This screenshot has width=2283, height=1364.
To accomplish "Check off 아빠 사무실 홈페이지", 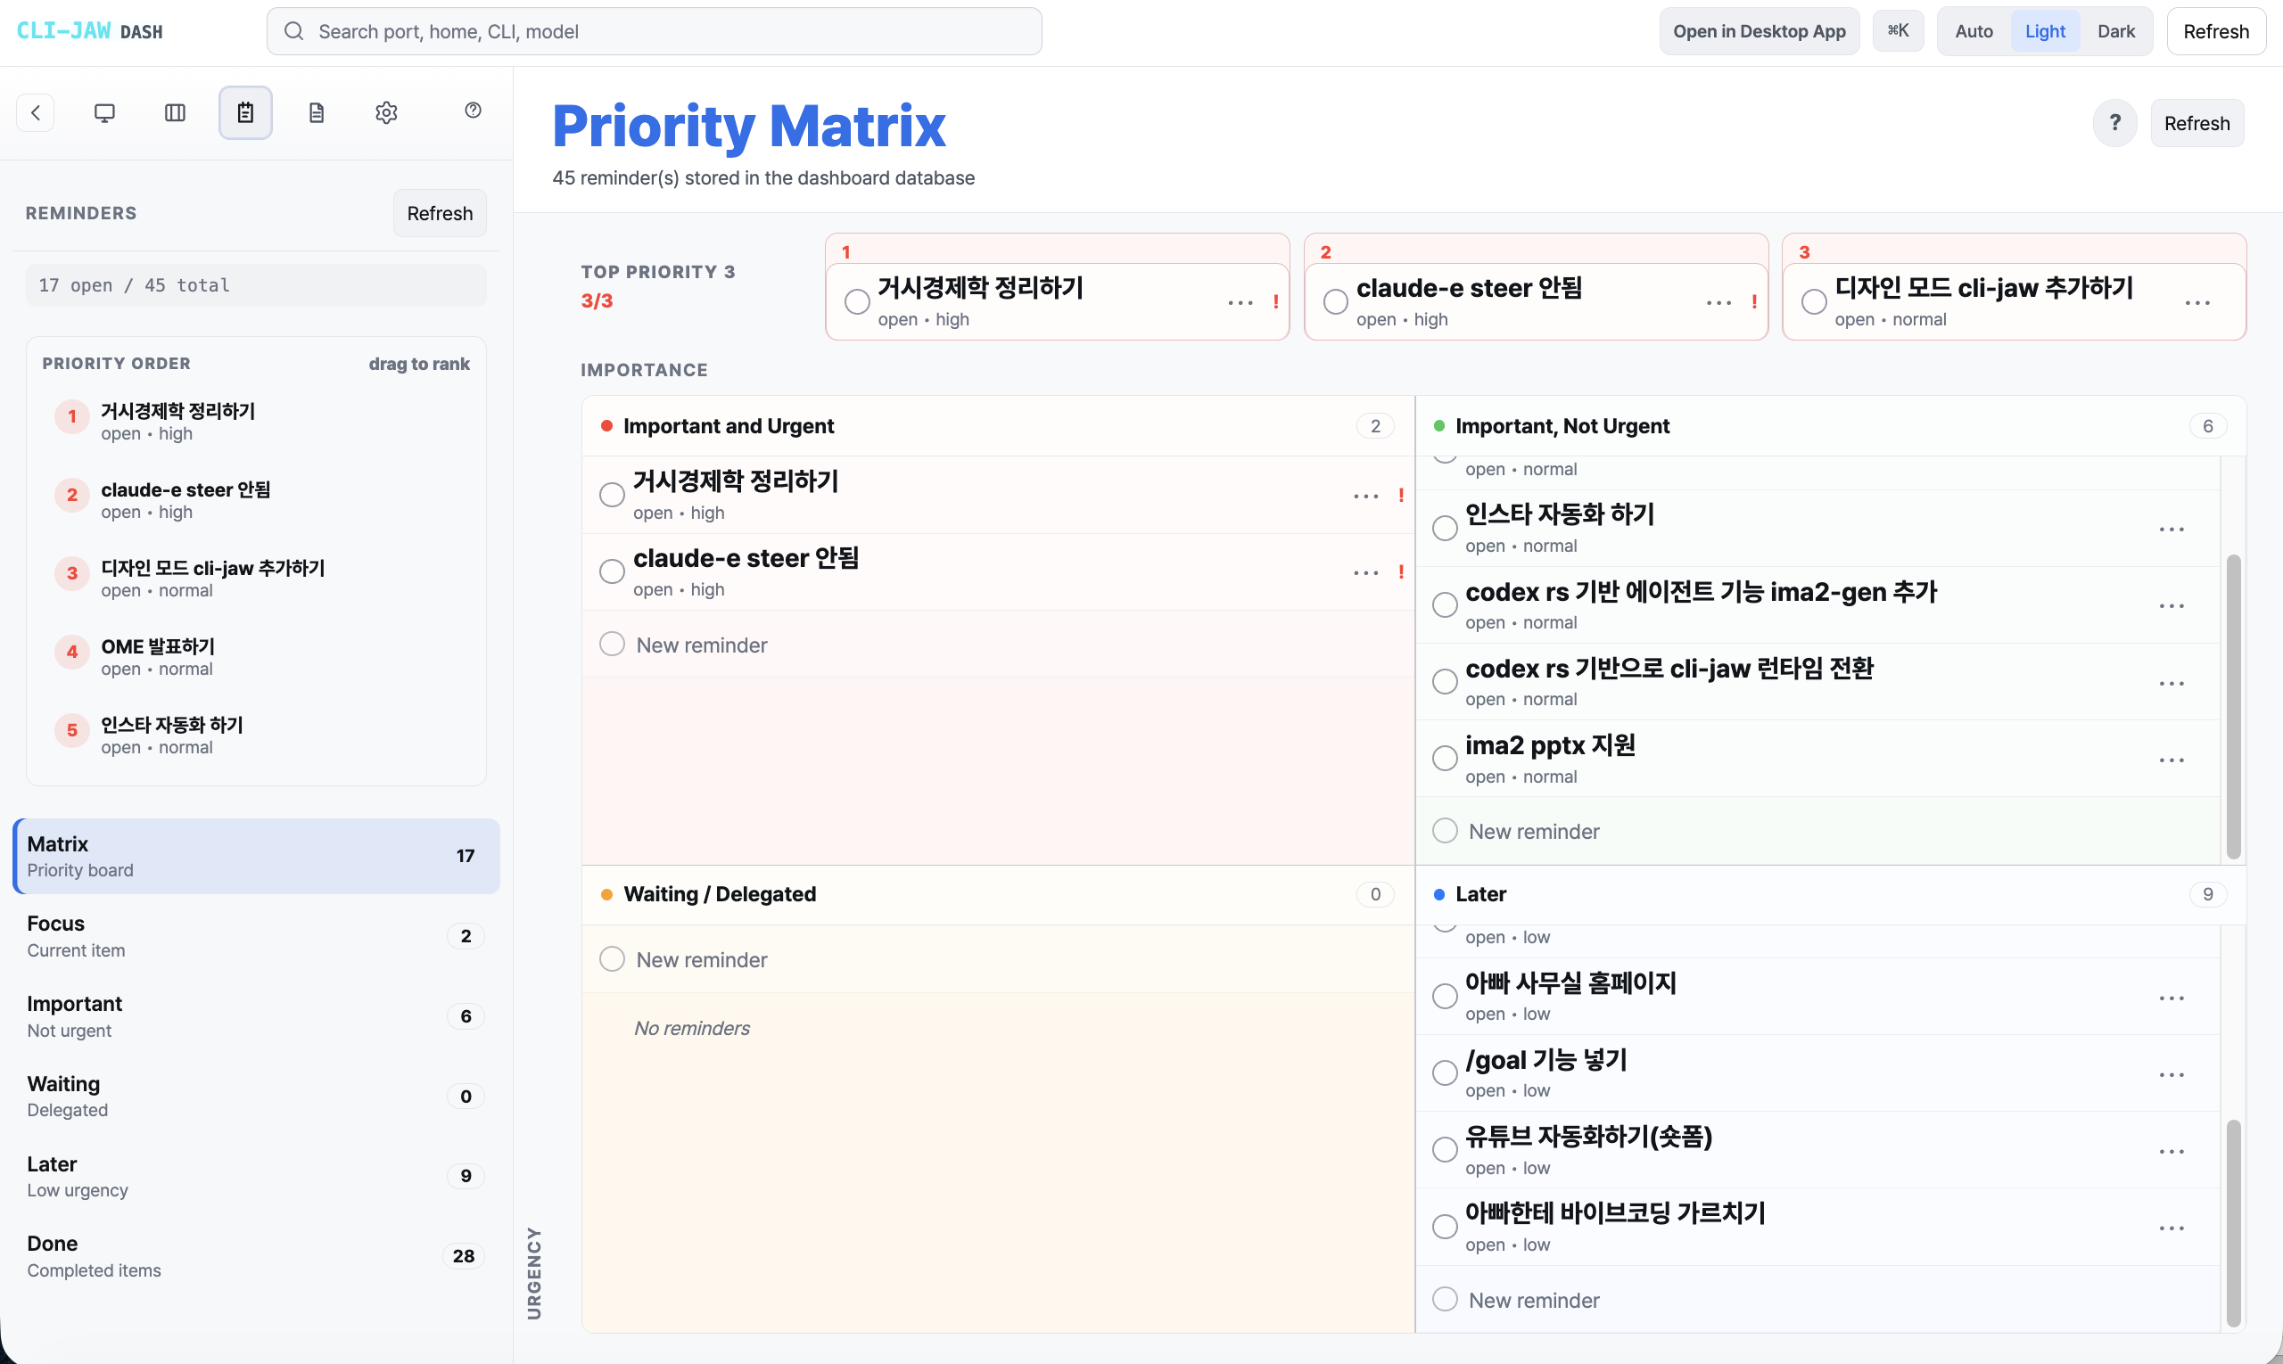I will (x=1446, y=997).
